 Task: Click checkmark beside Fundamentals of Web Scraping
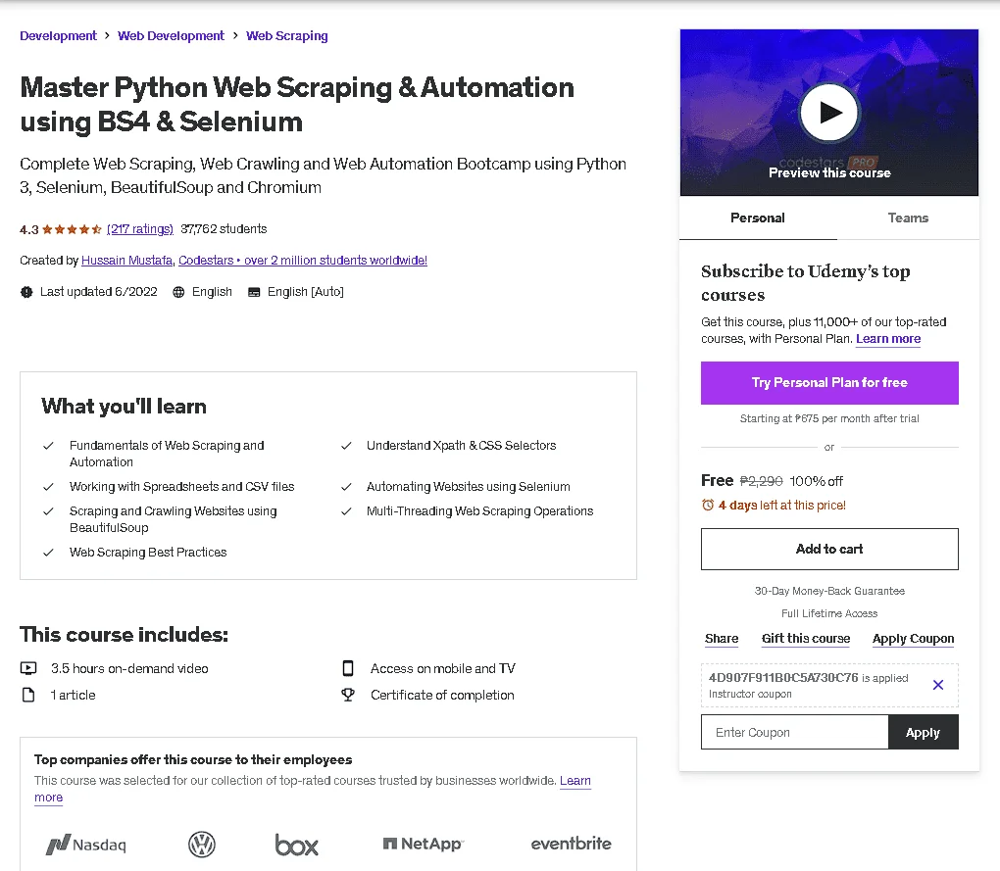coord(48,446)
